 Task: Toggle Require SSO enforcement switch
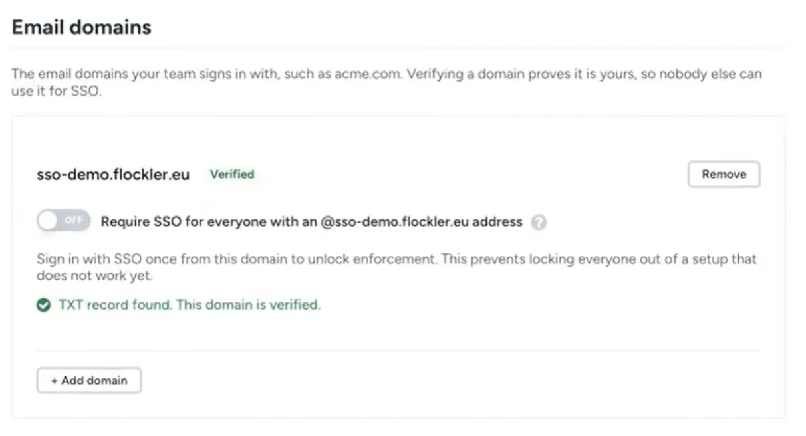(64, 221)
